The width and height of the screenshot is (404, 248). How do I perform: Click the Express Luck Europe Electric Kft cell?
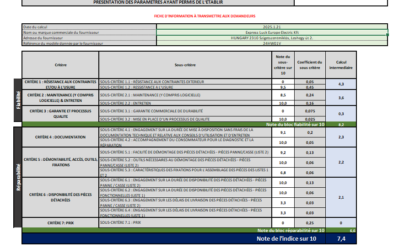[x=272, y=32]
